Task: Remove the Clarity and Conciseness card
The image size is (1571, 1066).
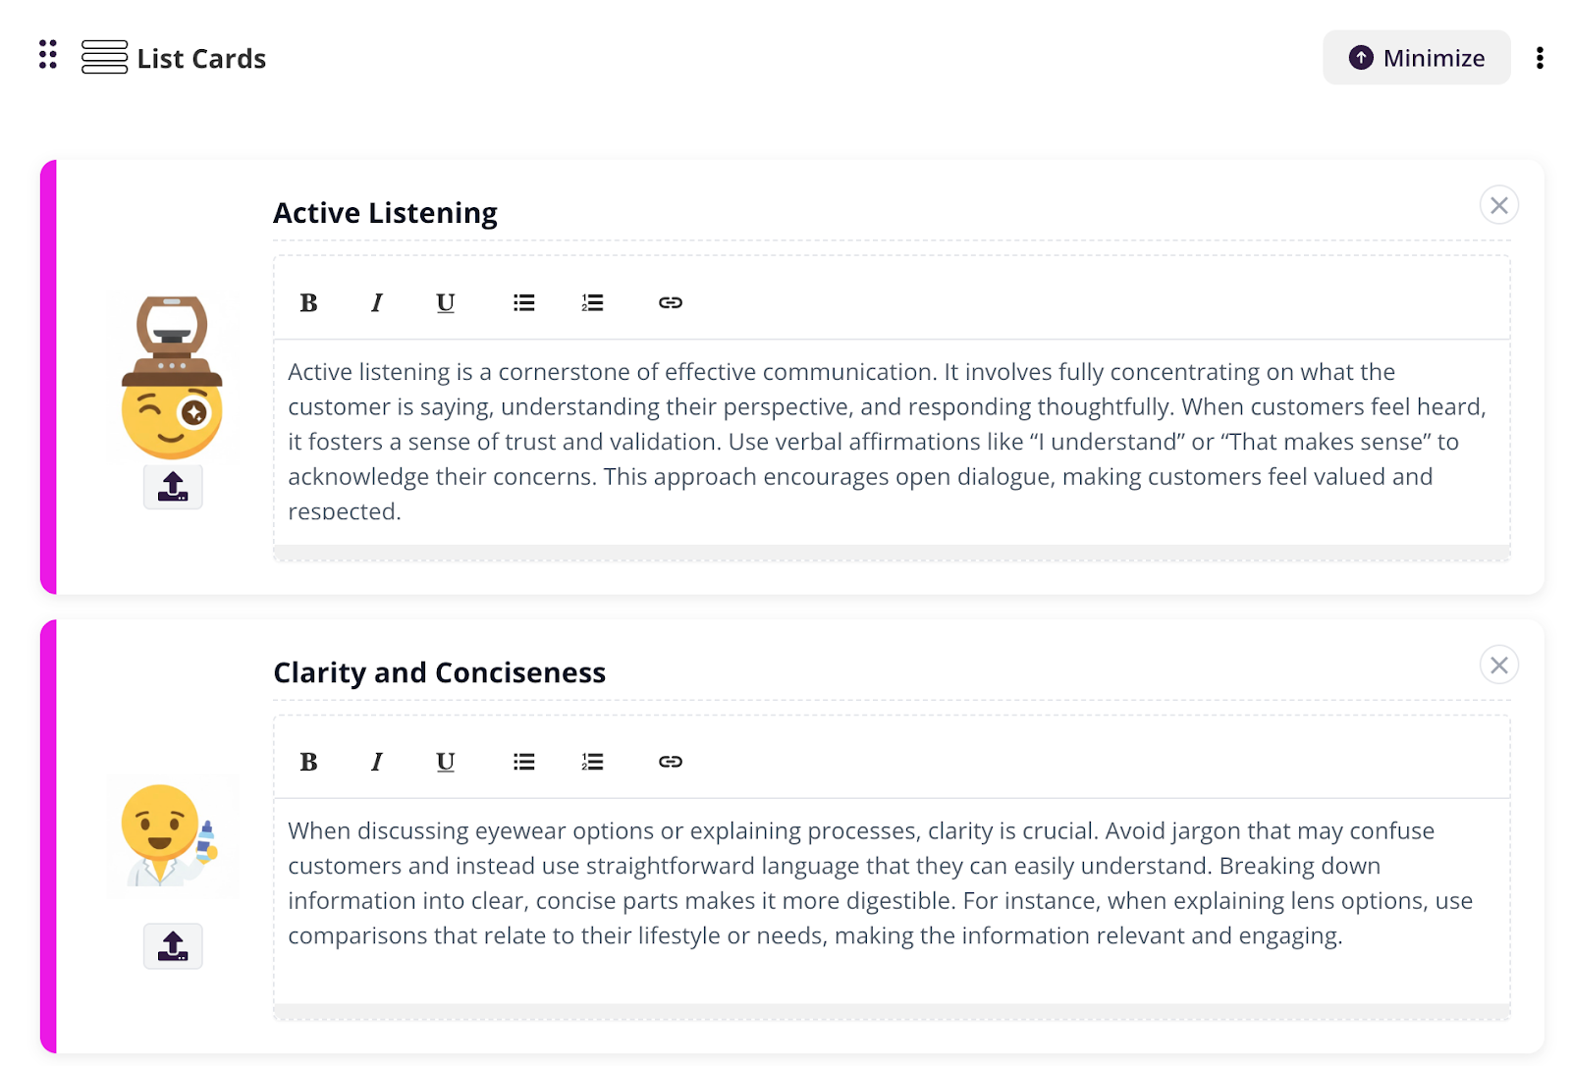Action: pyautogui.click(x=1498, y=666)
